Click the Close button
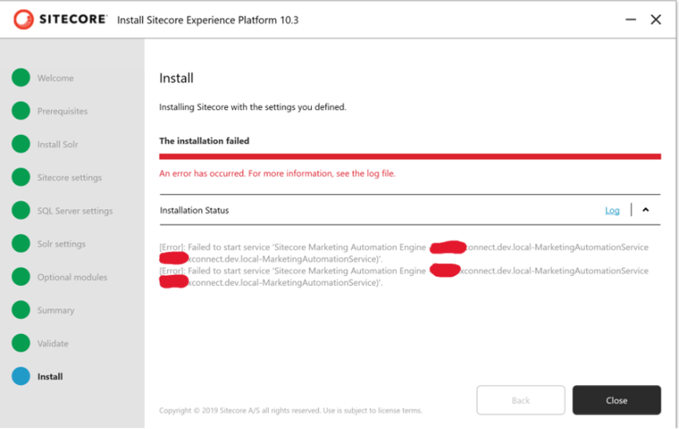The height and width of the screenshot is (429, 679). pos(617,400)
